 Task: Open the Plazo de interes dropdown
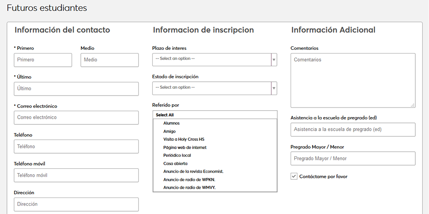point(214,59)
